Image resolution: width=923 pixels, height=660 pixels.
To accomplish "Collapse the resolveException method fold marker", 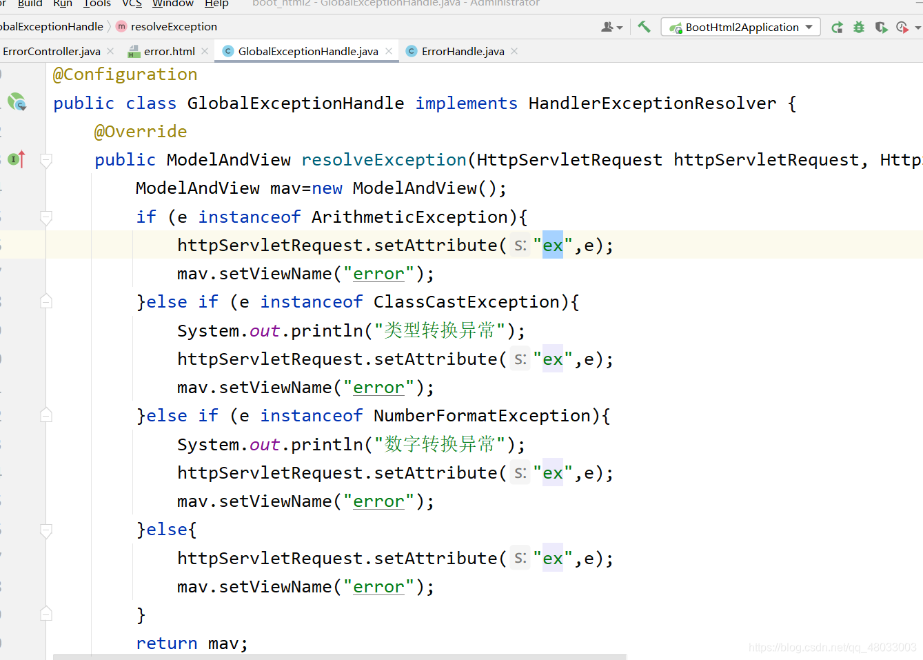I will [46, 160].
